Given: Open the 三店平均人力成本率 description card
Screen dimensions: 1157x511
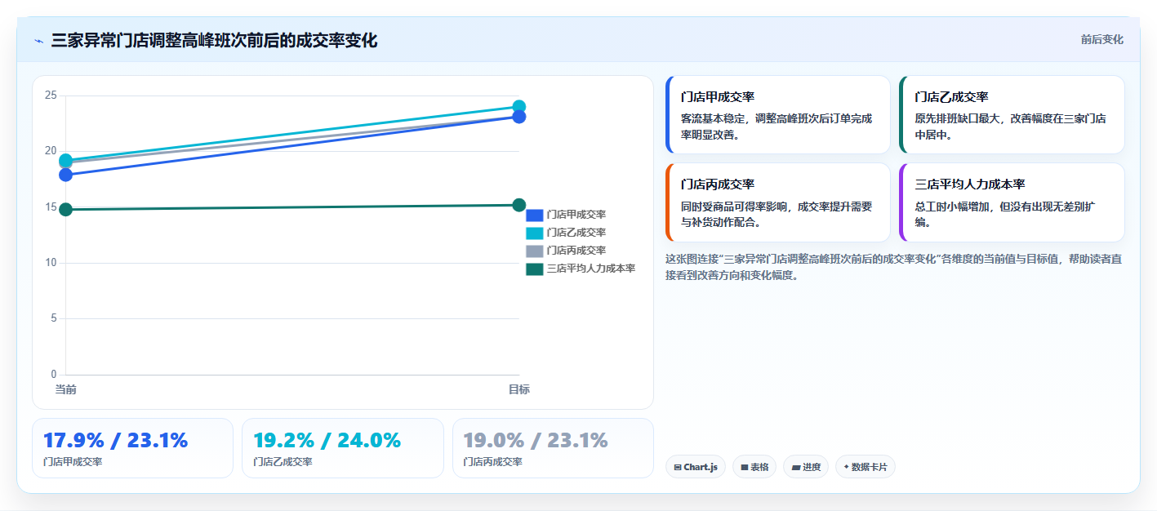Looking at the screenshot, I should point(1012,202).
